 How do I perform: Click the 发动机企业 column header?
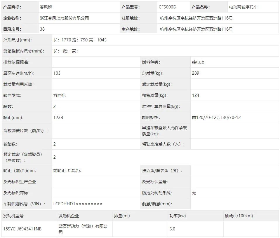[x=69, y=216]
